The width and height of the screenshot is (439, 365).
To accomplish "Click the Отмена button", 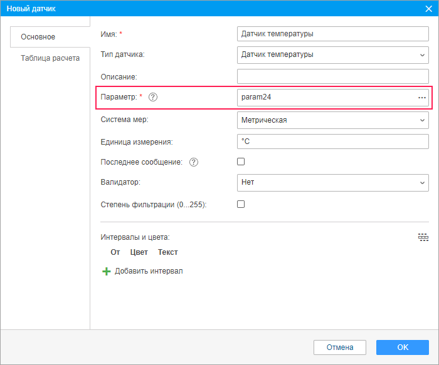I will click(340, 347).
